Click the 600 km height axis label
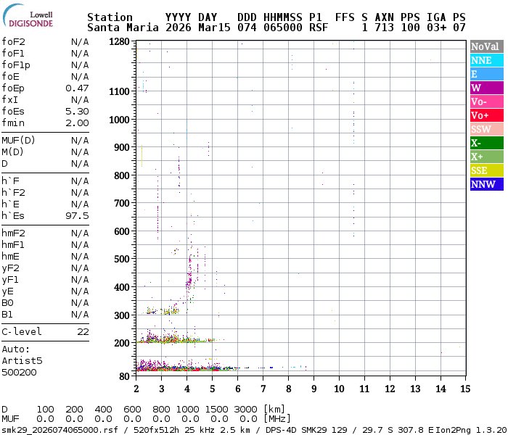 click(x=122, y=231)
